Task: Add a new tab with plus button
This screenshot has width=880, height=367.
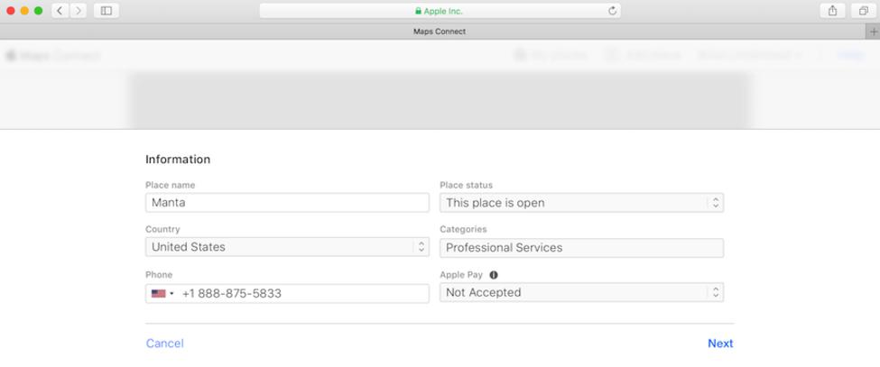Action: (x=874, y=32)
